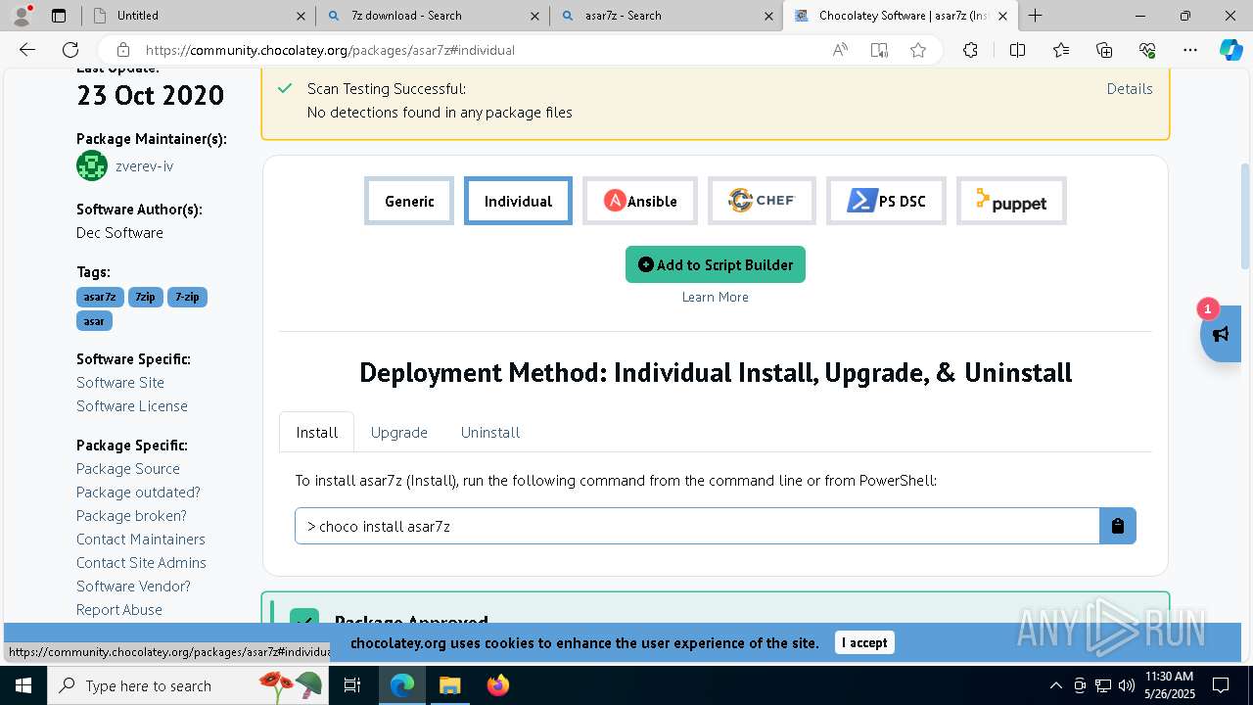1253x705 pixels.
Task: Add this page to favorites
Action: coord(918,50)
